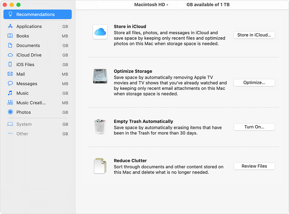
Task: Click the hard drive icon for Optimize Storage
Action: click(x=100, y=76)
